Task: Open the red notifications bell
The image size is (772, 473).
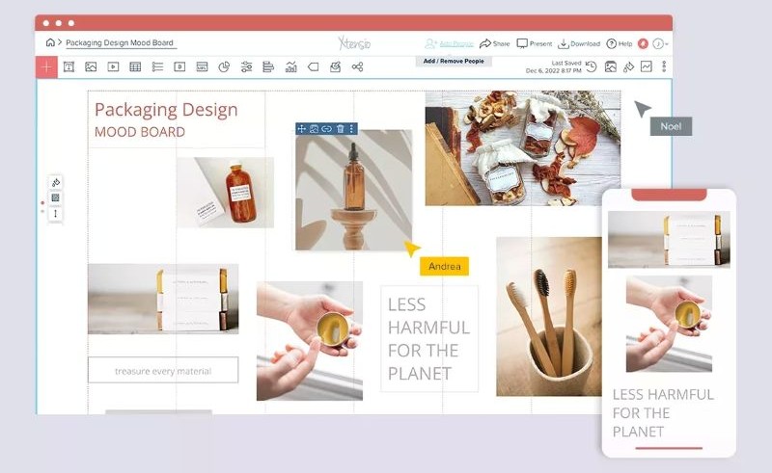Action: coord(643,43)
